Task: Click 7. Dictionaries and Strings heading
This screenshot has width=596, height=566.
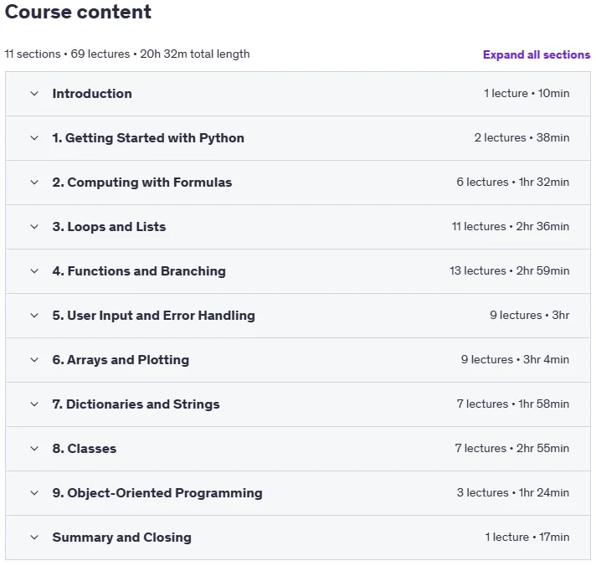Action: [136, 404]
